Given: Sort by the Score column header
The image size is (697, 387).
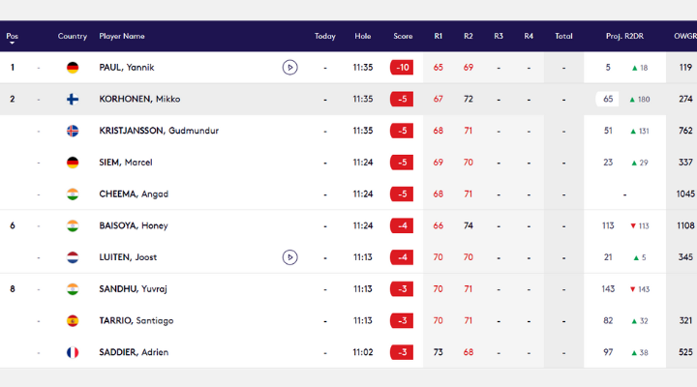Looking at the screenshot, I should [403, 37].
